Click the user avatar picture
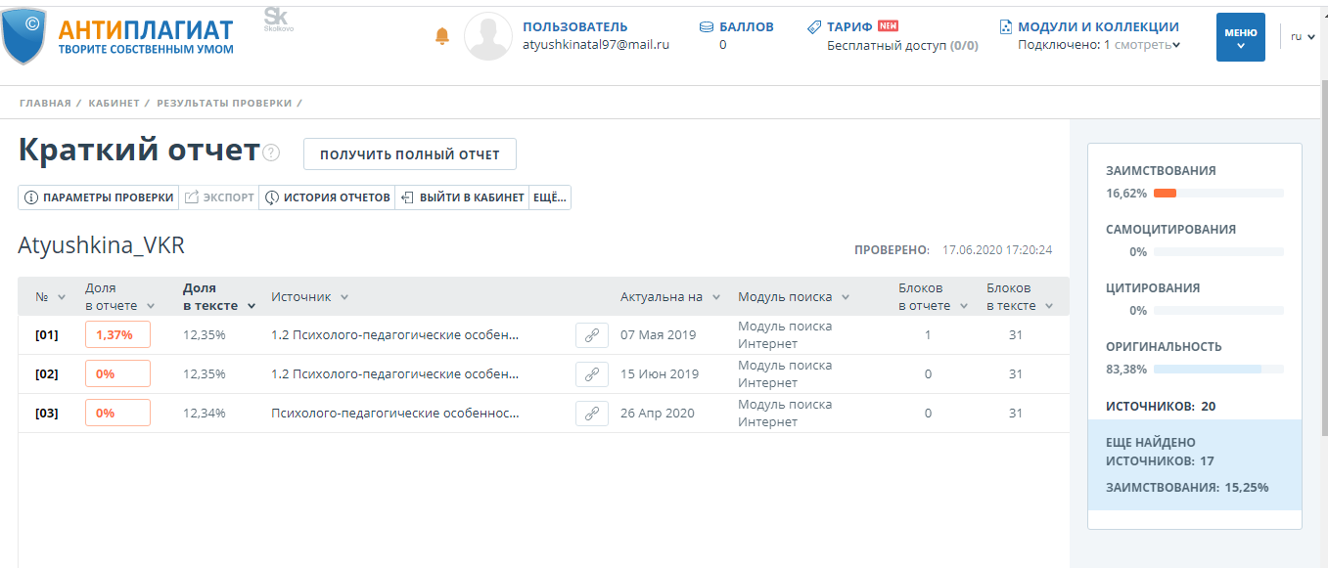 (487, 37)
